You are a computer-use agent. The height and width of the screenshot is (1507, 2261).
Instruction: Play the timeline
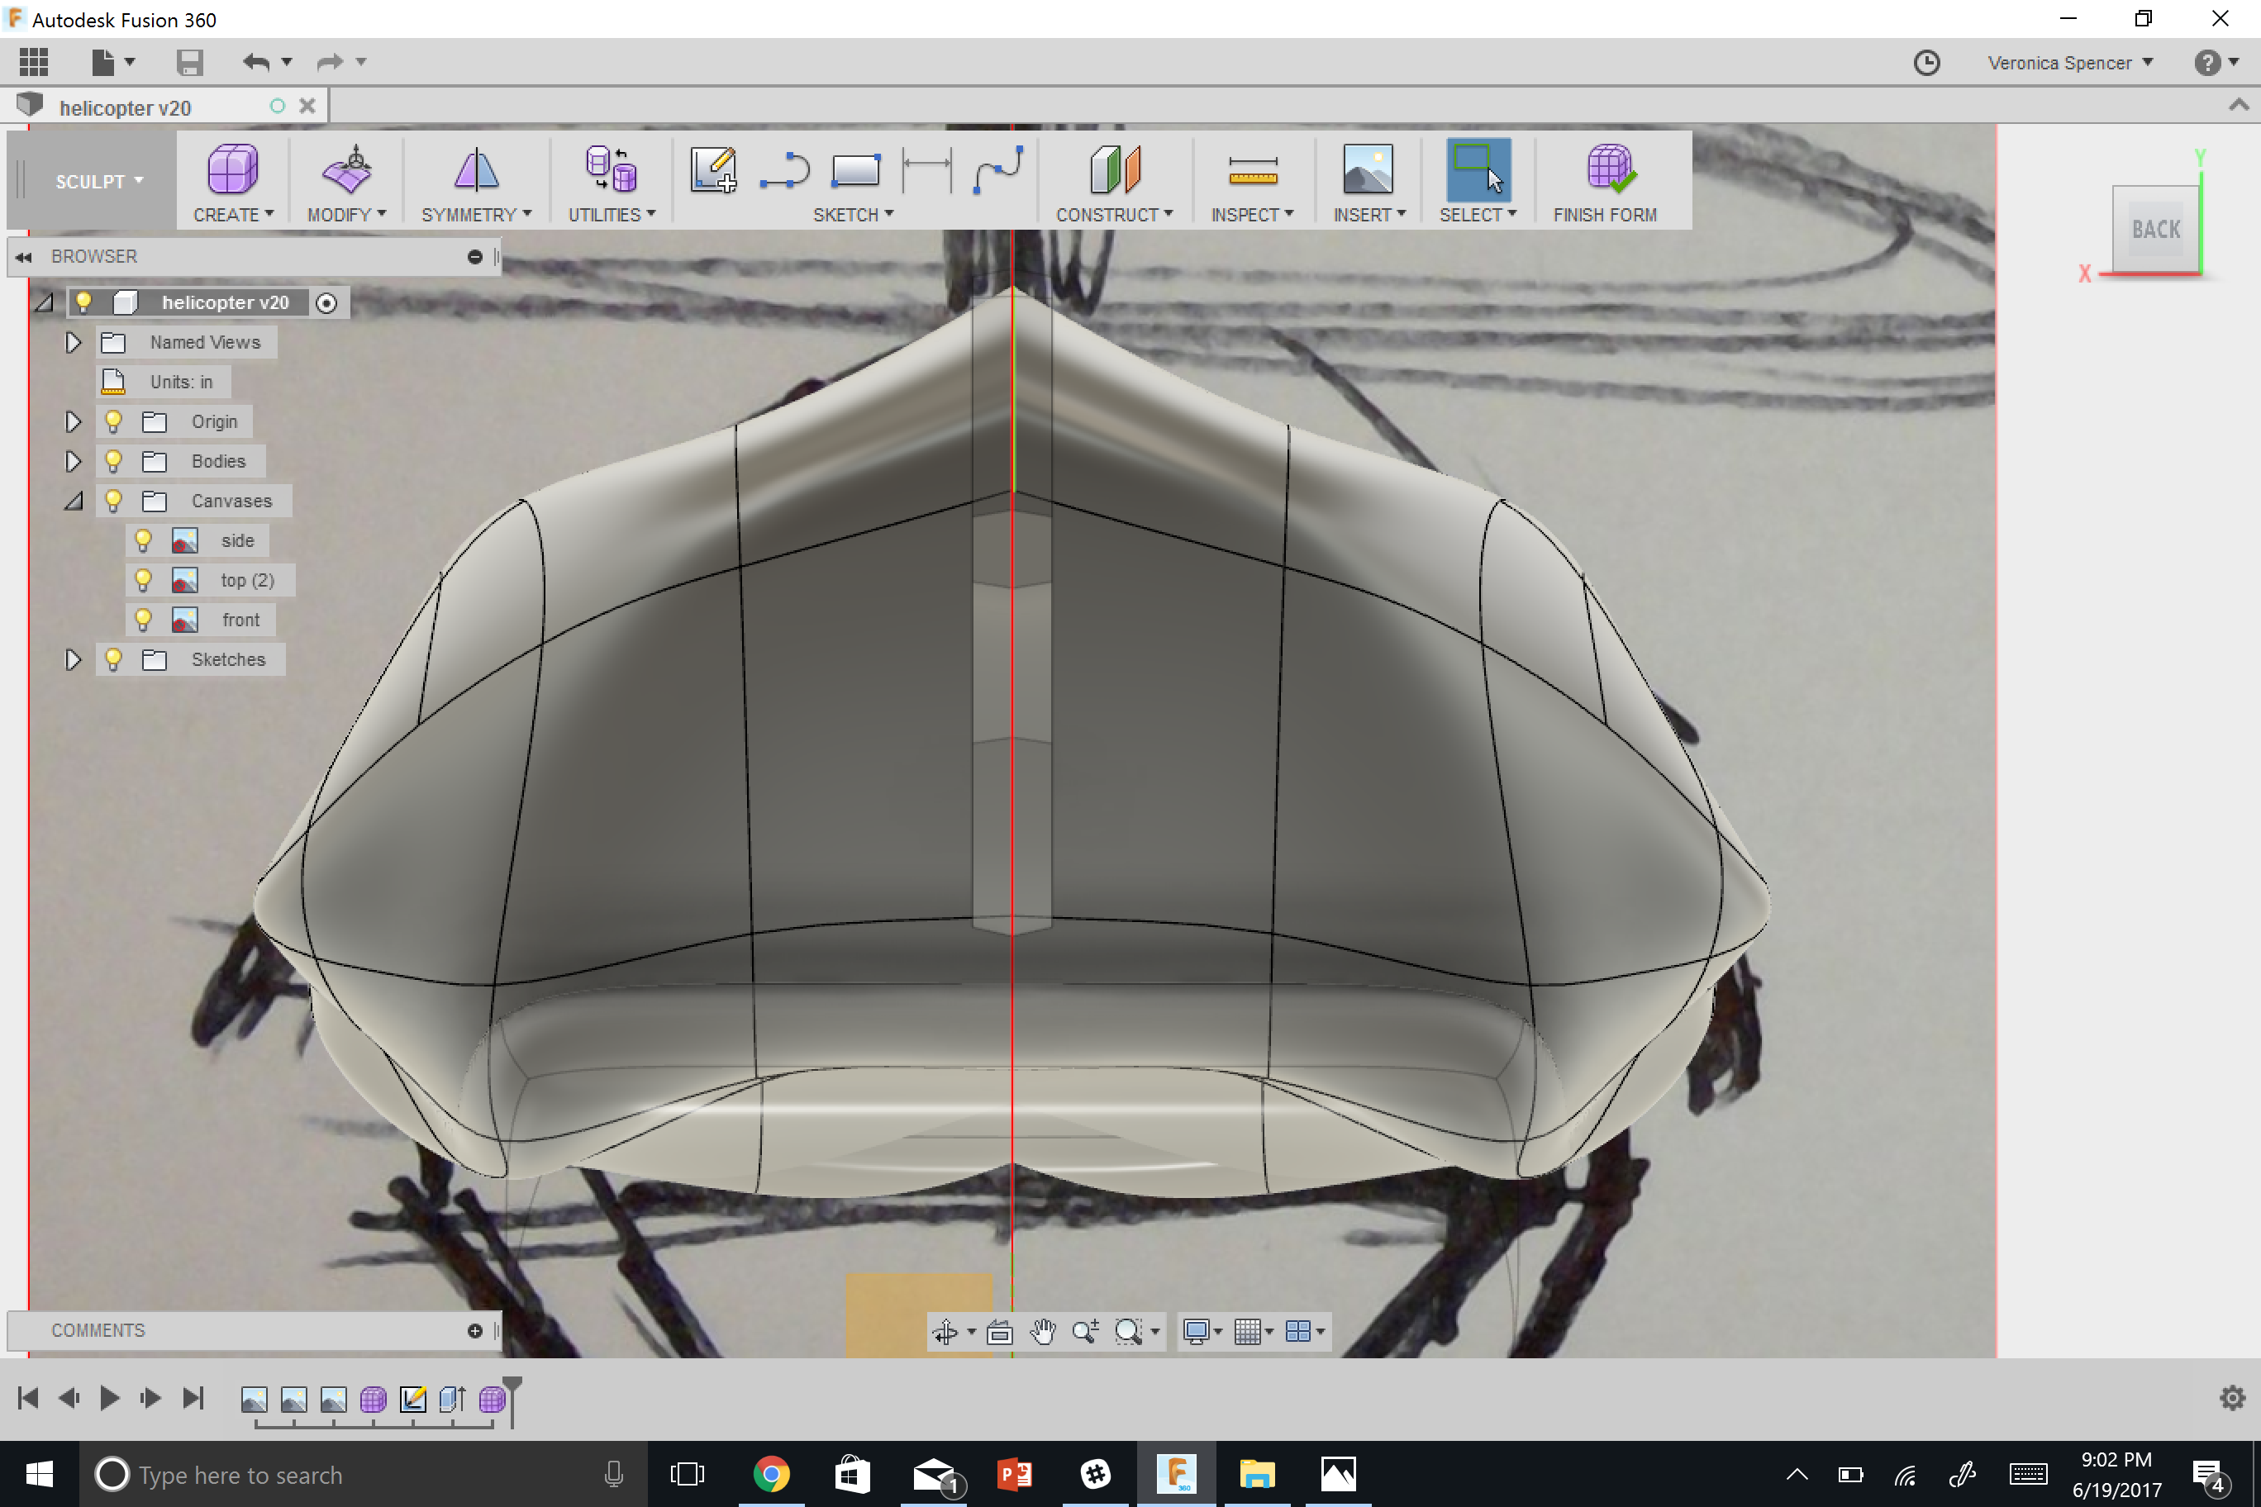110,1397
